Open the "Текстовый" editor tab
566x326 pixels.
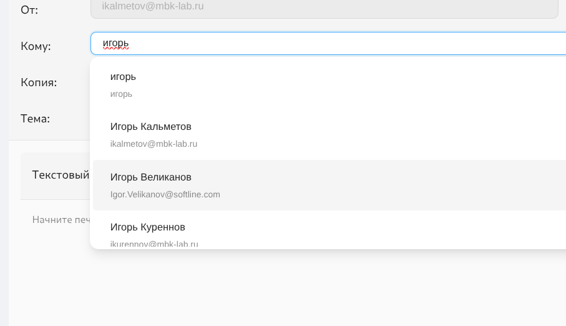[x=60, y=175]
